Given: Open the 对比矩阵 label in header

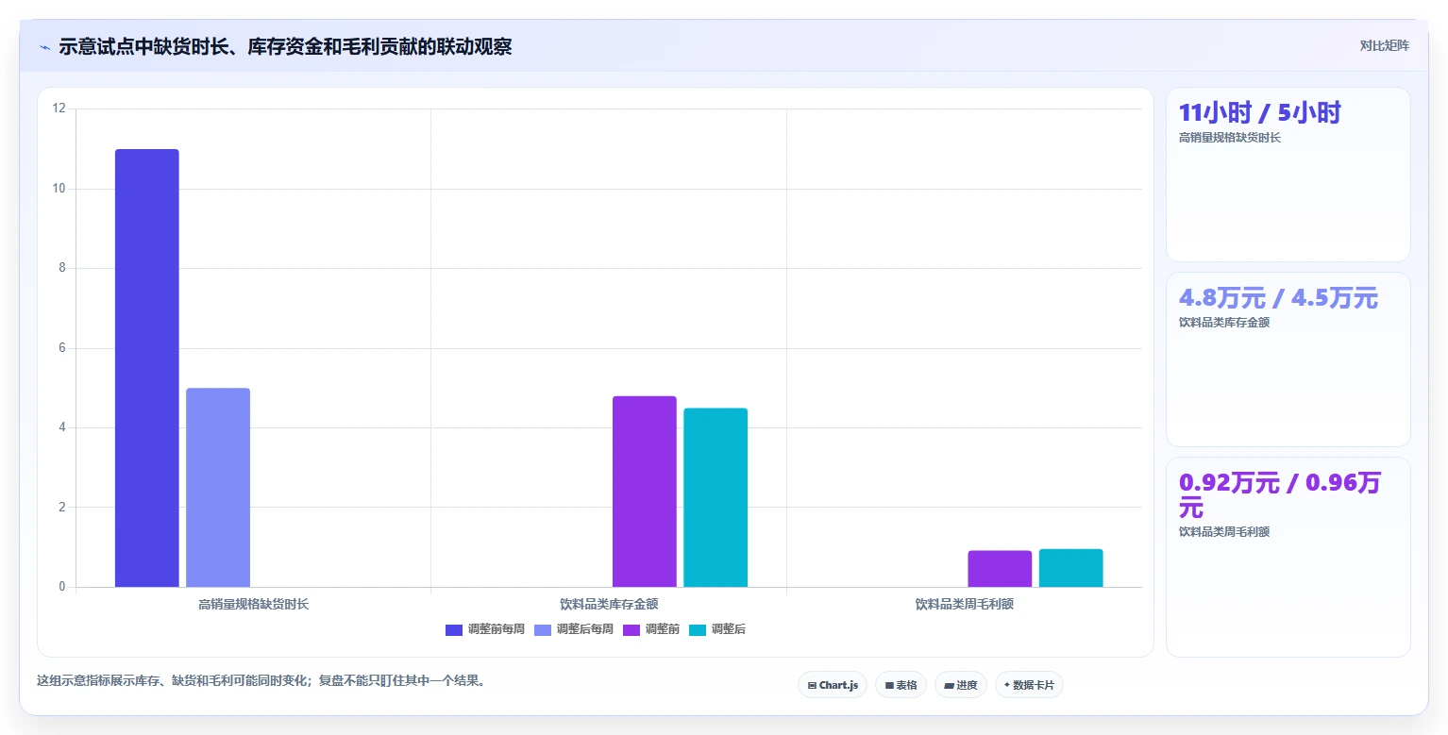Looking at the screenshot, I should tap(1384, 45).
